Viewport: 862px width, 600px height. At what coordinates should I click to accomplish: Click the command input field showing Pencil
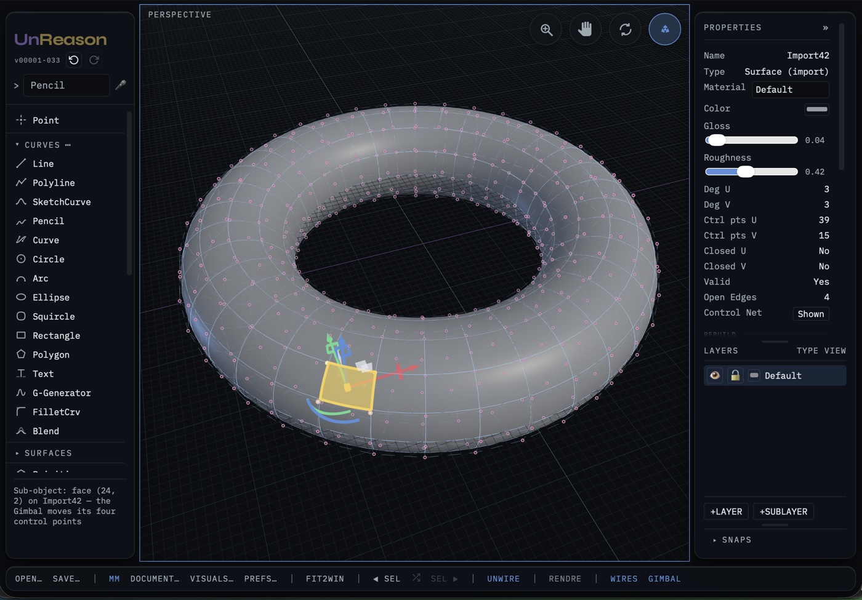click(66, 86)
